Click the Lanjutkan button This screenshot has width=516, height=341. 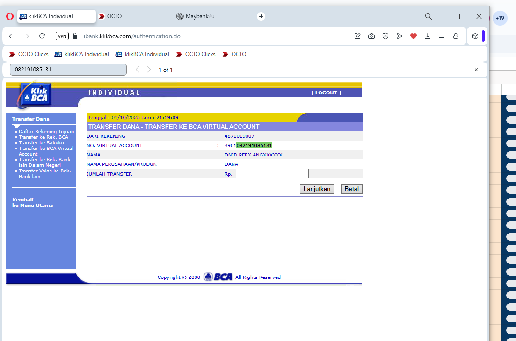[317, 189]
